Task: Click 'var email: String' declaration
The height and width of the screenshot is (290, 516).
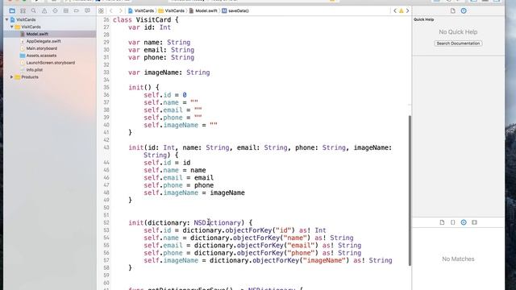Action: (161, 50)
